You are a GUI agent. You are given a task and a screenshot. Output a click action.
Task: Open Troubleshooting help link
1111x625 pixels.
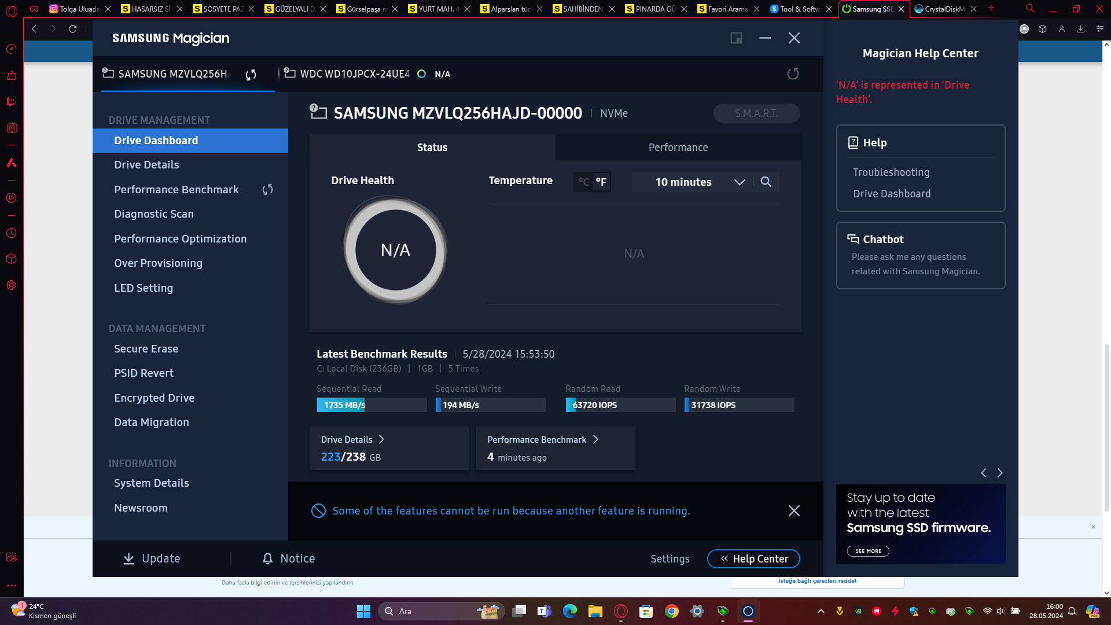point(891,172)
